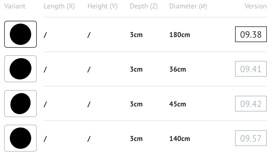Viewport: 273px width, 155px height.
Task: Click the 3cm depth in the 140cm row
Action: click(x=136, y=139)
